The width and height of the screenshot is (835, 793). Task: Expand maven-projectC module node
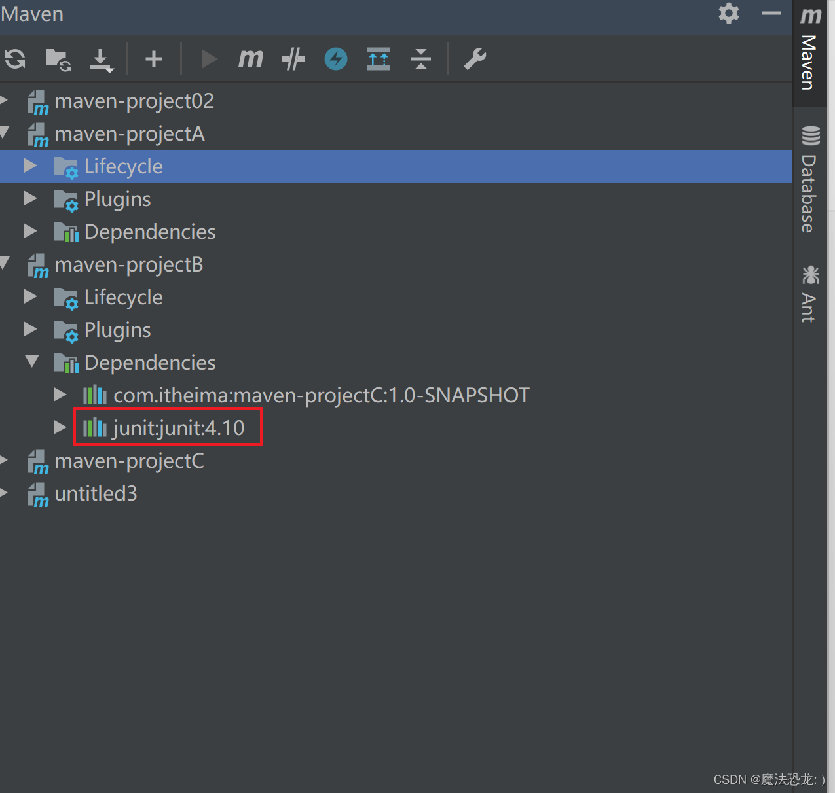[4, 460]
